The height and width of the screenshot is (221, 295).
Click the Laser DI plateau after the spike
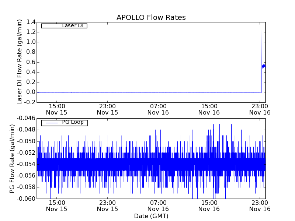264,66
